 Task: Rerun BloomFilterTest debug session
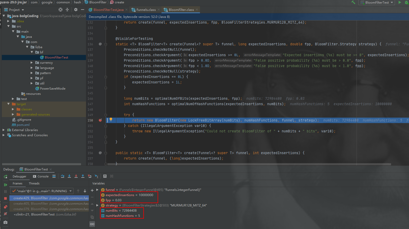click(5, 176)
